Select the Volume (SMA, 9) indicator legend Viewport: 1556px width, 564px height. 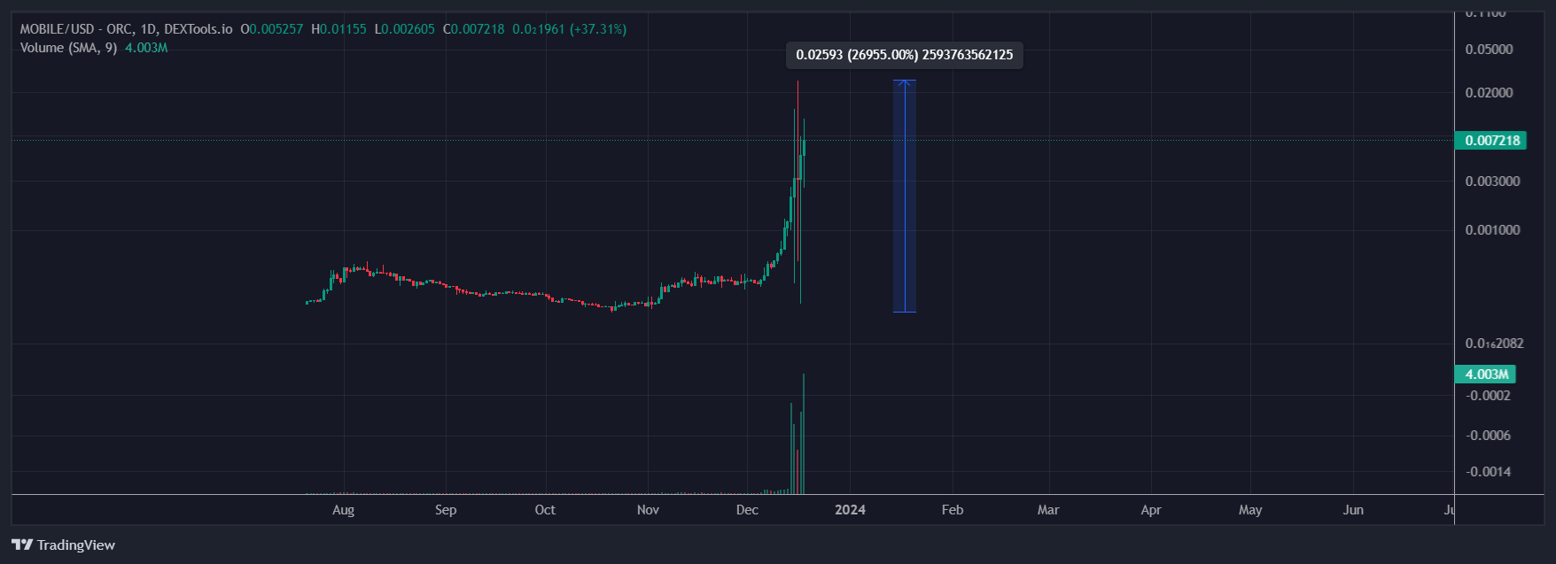pyautogui.click(x=68, y=48)
